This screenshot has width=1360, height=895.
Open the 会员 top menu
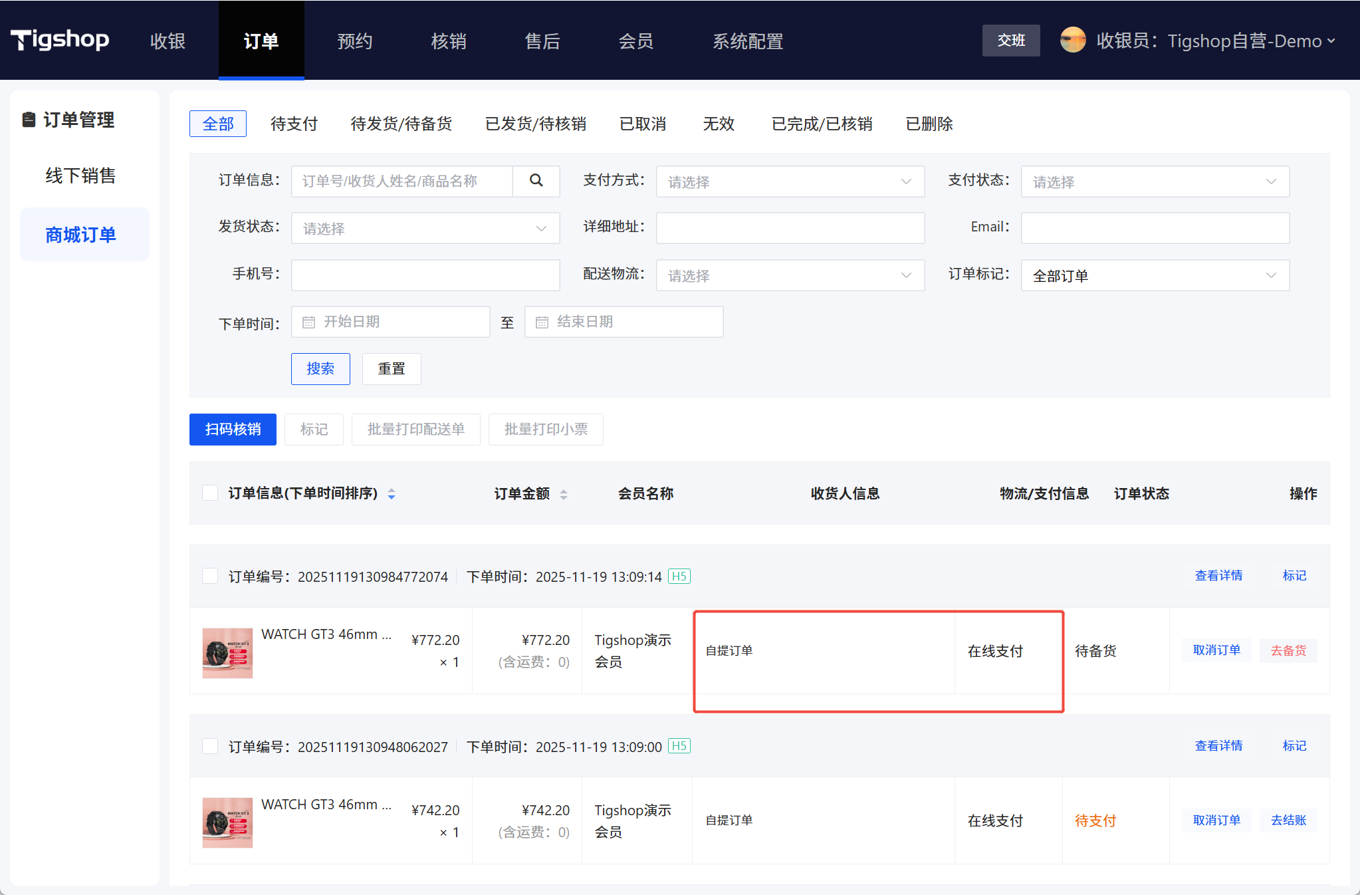pyautogui.click(x=635, y=41)
